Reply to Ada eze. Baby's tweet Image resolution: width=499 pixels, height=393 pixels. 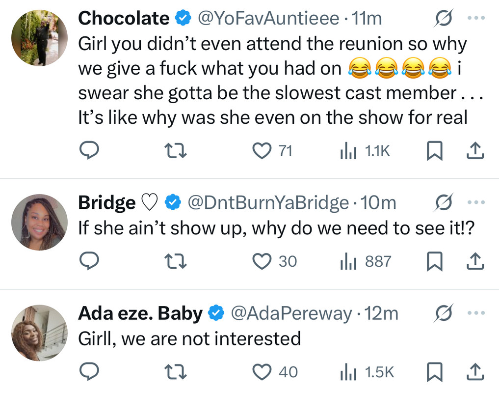click(x=89, y=372)
